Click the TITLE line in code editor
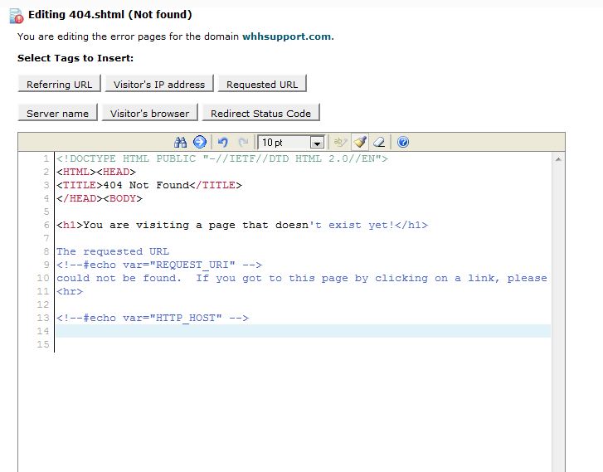The width and height of the screenshot is (603, 472). (x=149, y=185)
